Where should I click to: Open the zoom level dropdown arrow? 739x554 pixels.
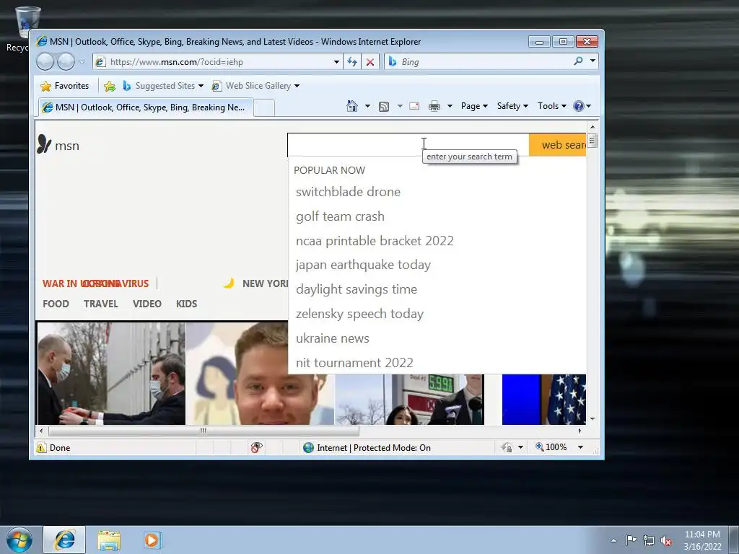tap(581, 447)
